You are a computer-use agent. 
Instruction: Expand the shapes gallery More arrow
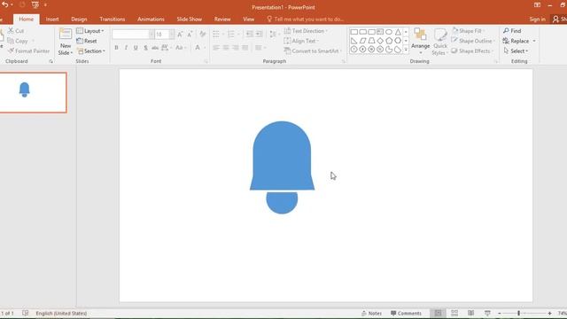point(406,50)
